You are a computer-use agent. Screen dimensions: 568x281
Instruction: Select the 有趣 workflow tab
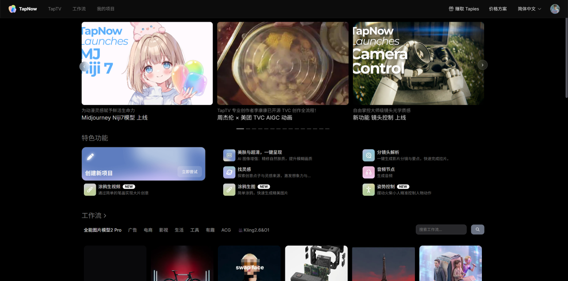(210, 230)
